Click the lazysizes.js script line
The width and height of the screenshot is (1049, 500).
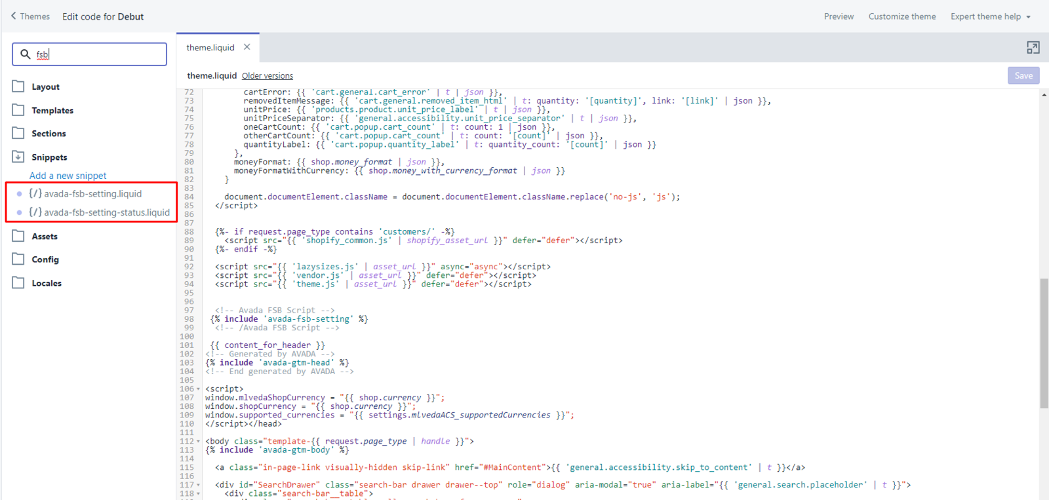tap(383, 267)
